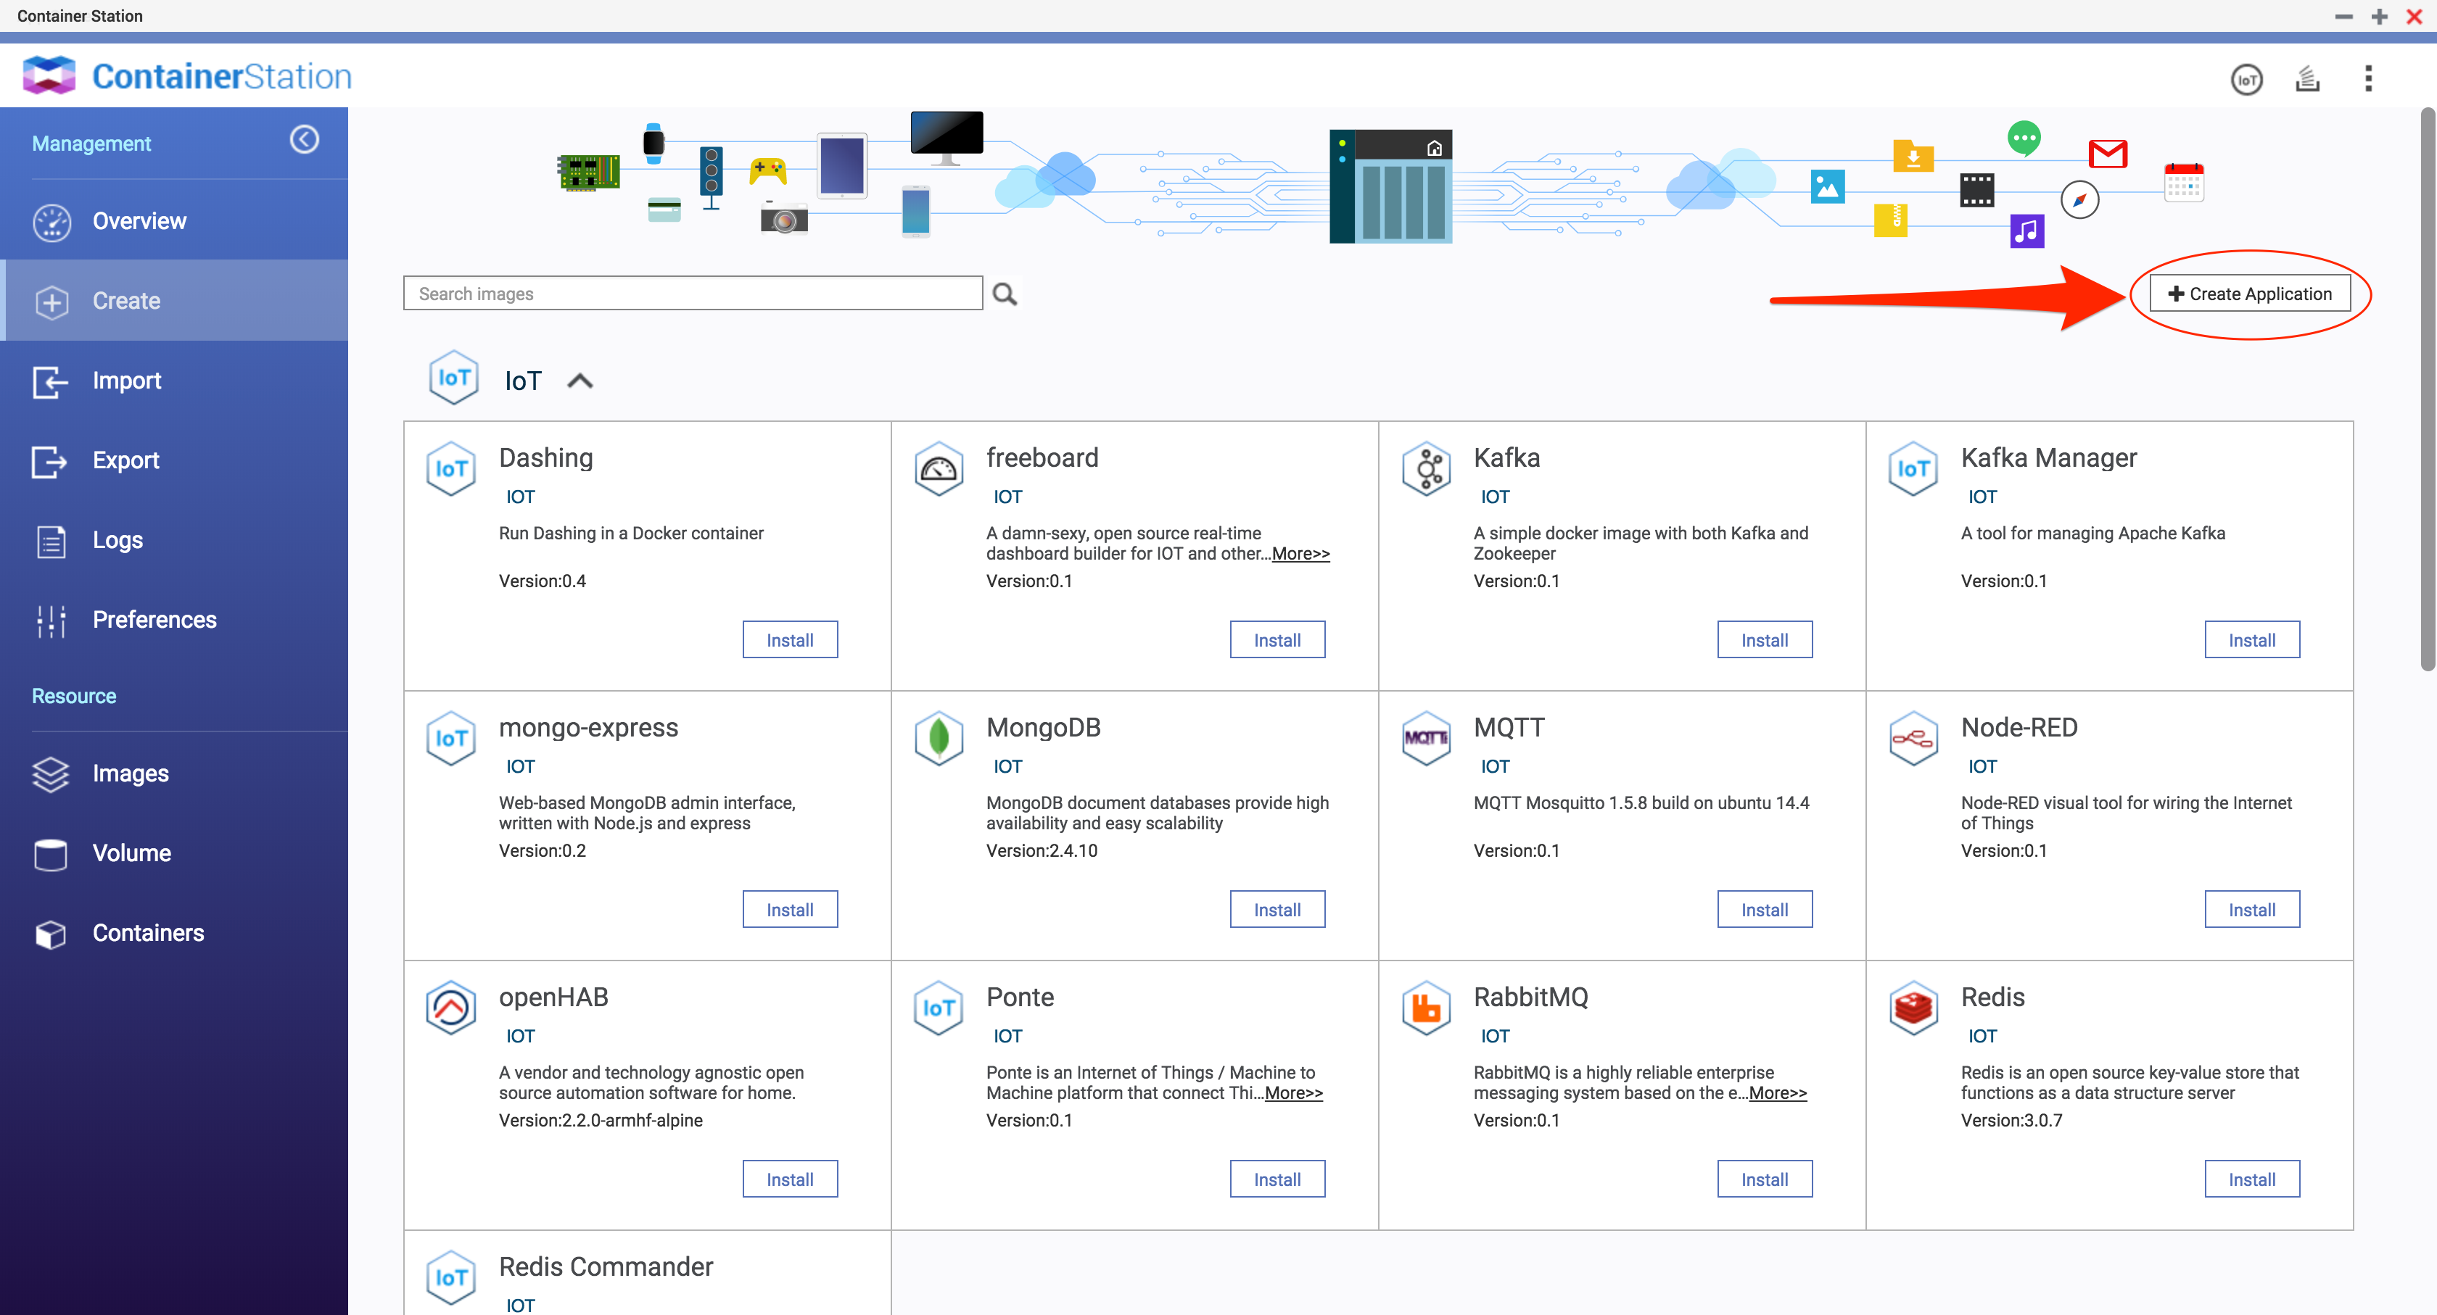
Task: Expand Ponte description via More>> link
Action: point(1293,1093)
